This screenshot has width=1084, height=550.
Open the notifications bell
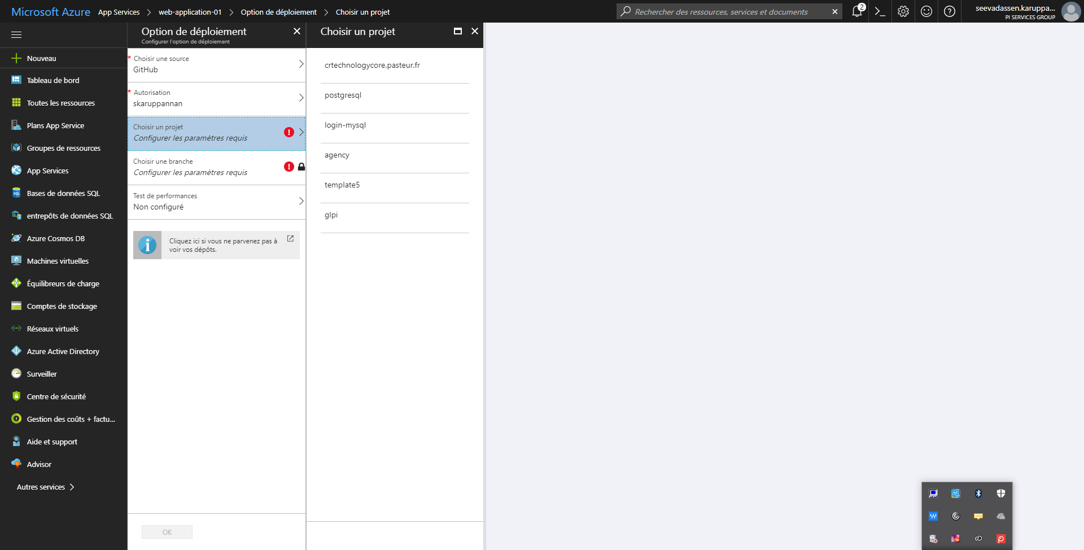(857, 11)
